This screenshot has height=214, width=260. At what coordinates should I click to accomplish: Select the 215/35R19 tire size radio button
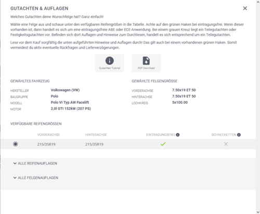[16, 144]
